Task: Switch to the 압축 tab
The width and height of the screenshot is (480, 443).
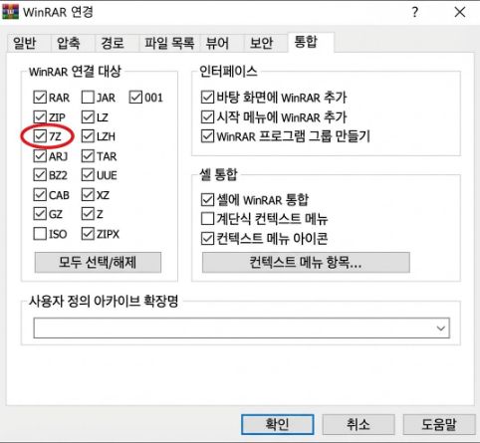Action: click(x=73, y=43)
